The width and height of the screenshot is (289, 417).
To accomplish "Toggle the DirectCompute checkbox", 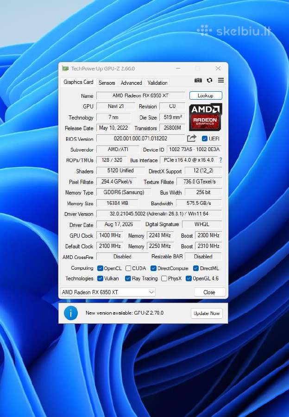I will tap(153, 268).
